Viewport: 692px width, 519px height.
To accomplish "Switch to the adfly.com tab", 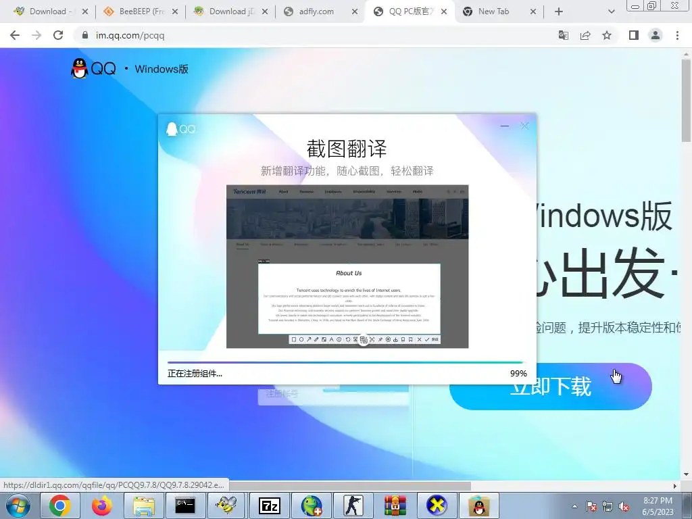I will (x=318, y=12).
